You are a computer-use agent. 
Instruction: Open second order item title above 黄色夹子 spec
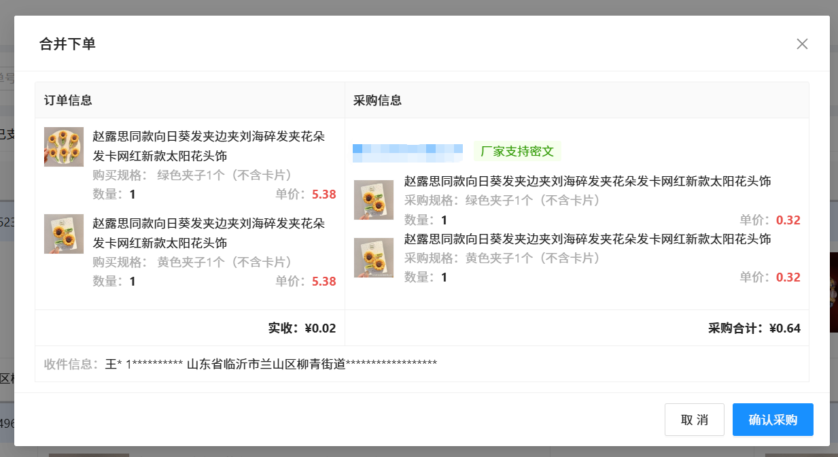pos(209,233)
